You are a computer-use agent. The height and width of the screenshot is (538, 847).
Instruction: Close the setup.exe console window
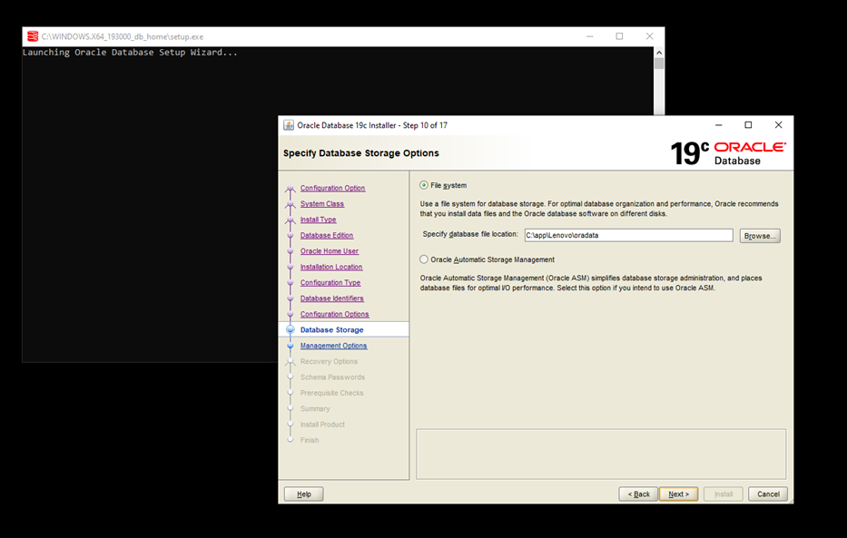point(650,36)
